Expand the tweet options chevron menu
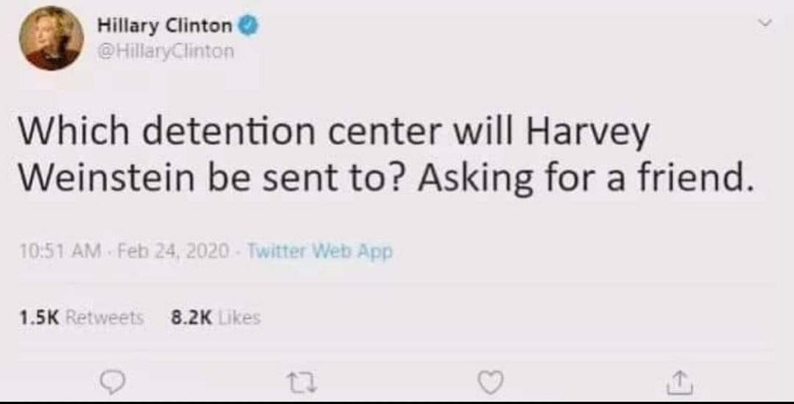The height and width of the screenshot is (404, 794). coord(765,22)
